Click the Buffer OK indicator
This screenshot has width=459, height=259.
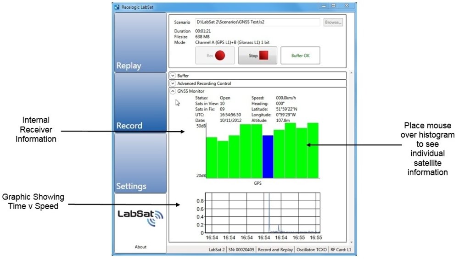tap(300, 55)
